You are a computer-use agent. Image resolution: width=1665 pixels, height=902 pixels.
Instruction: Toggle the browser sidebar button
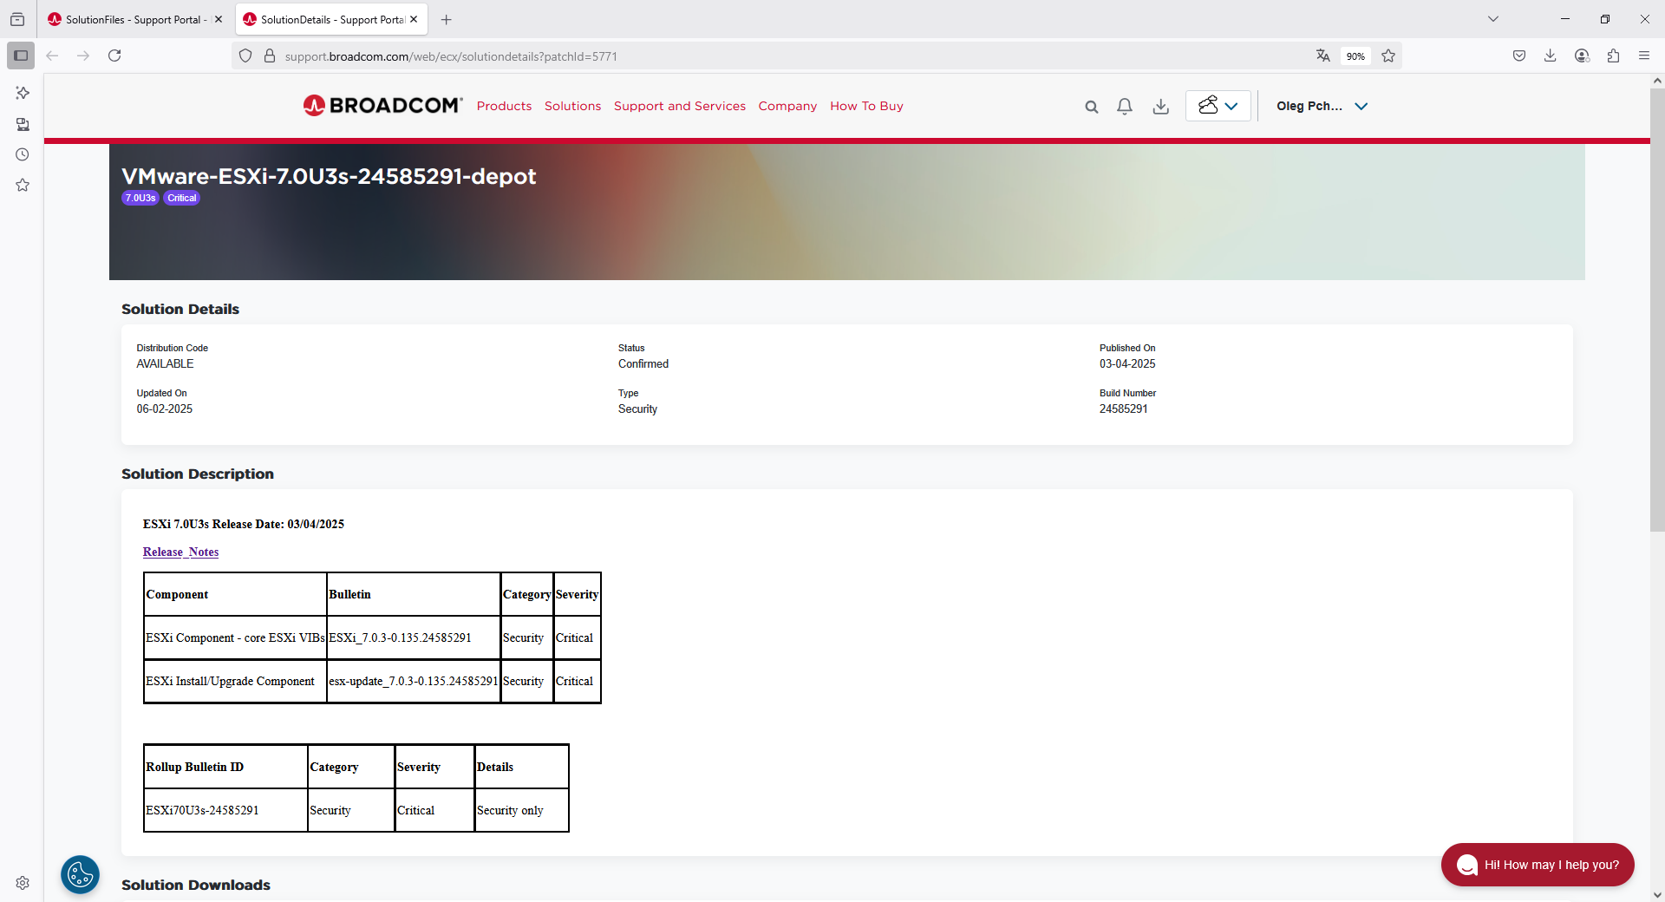tap(21, 56)
